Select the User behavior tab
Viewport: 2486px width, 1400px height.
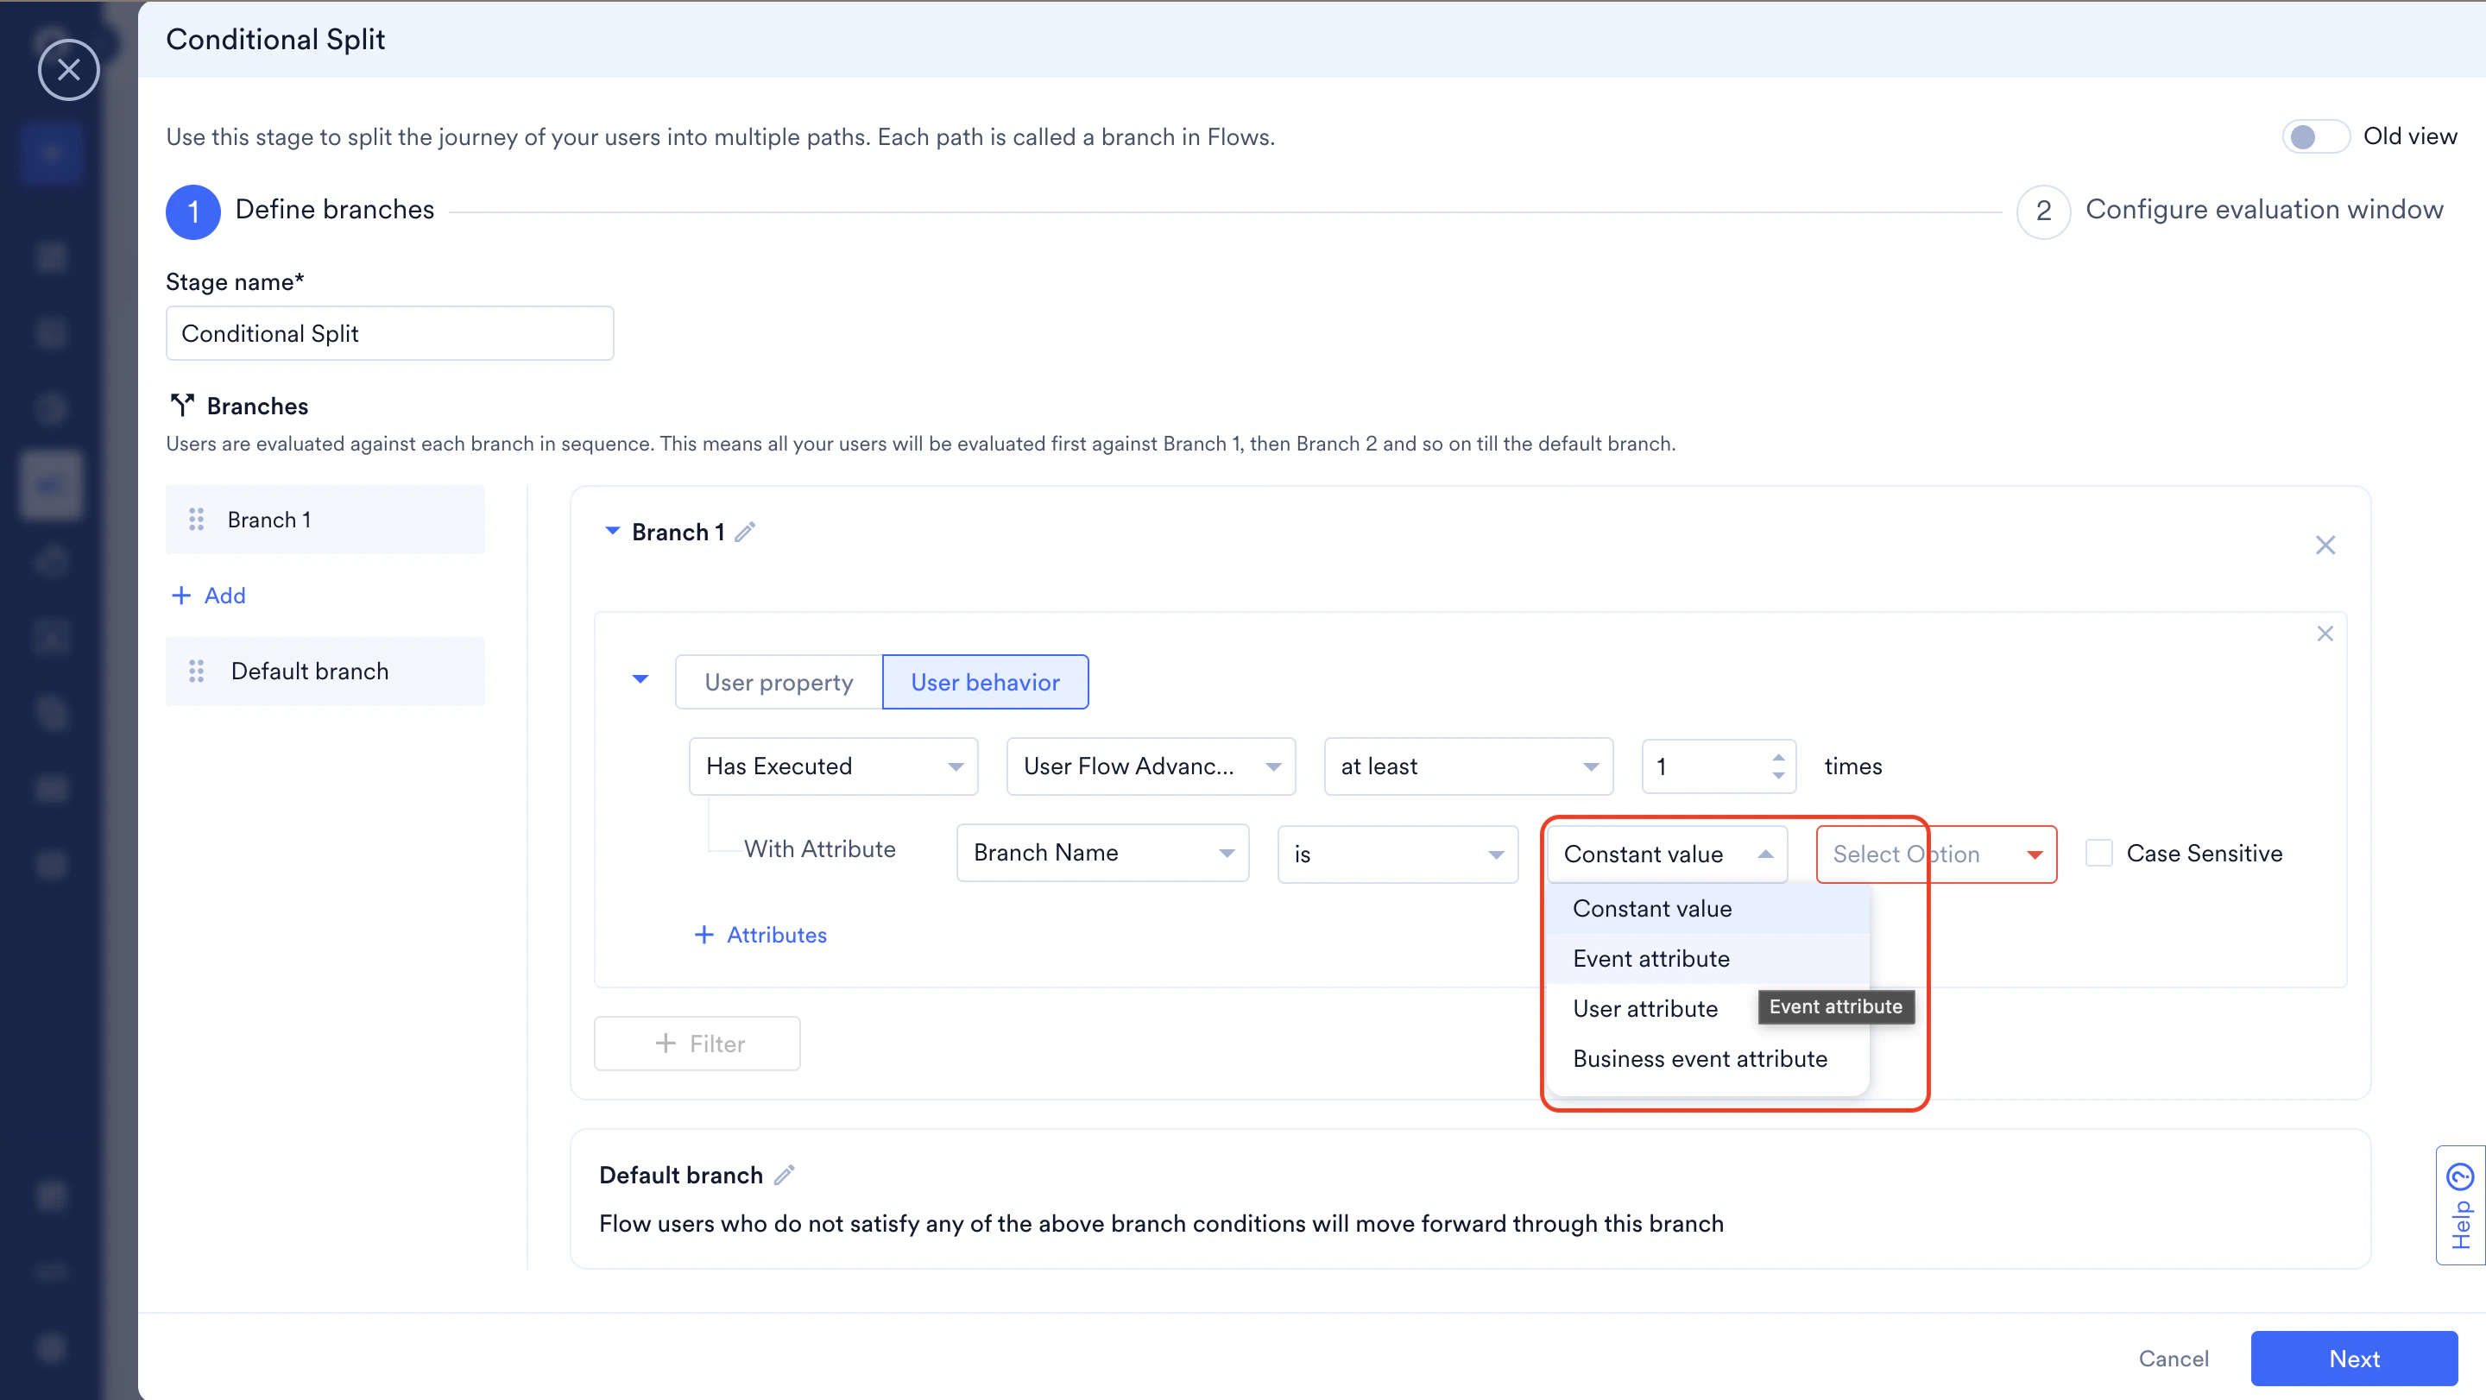(984, 681)
